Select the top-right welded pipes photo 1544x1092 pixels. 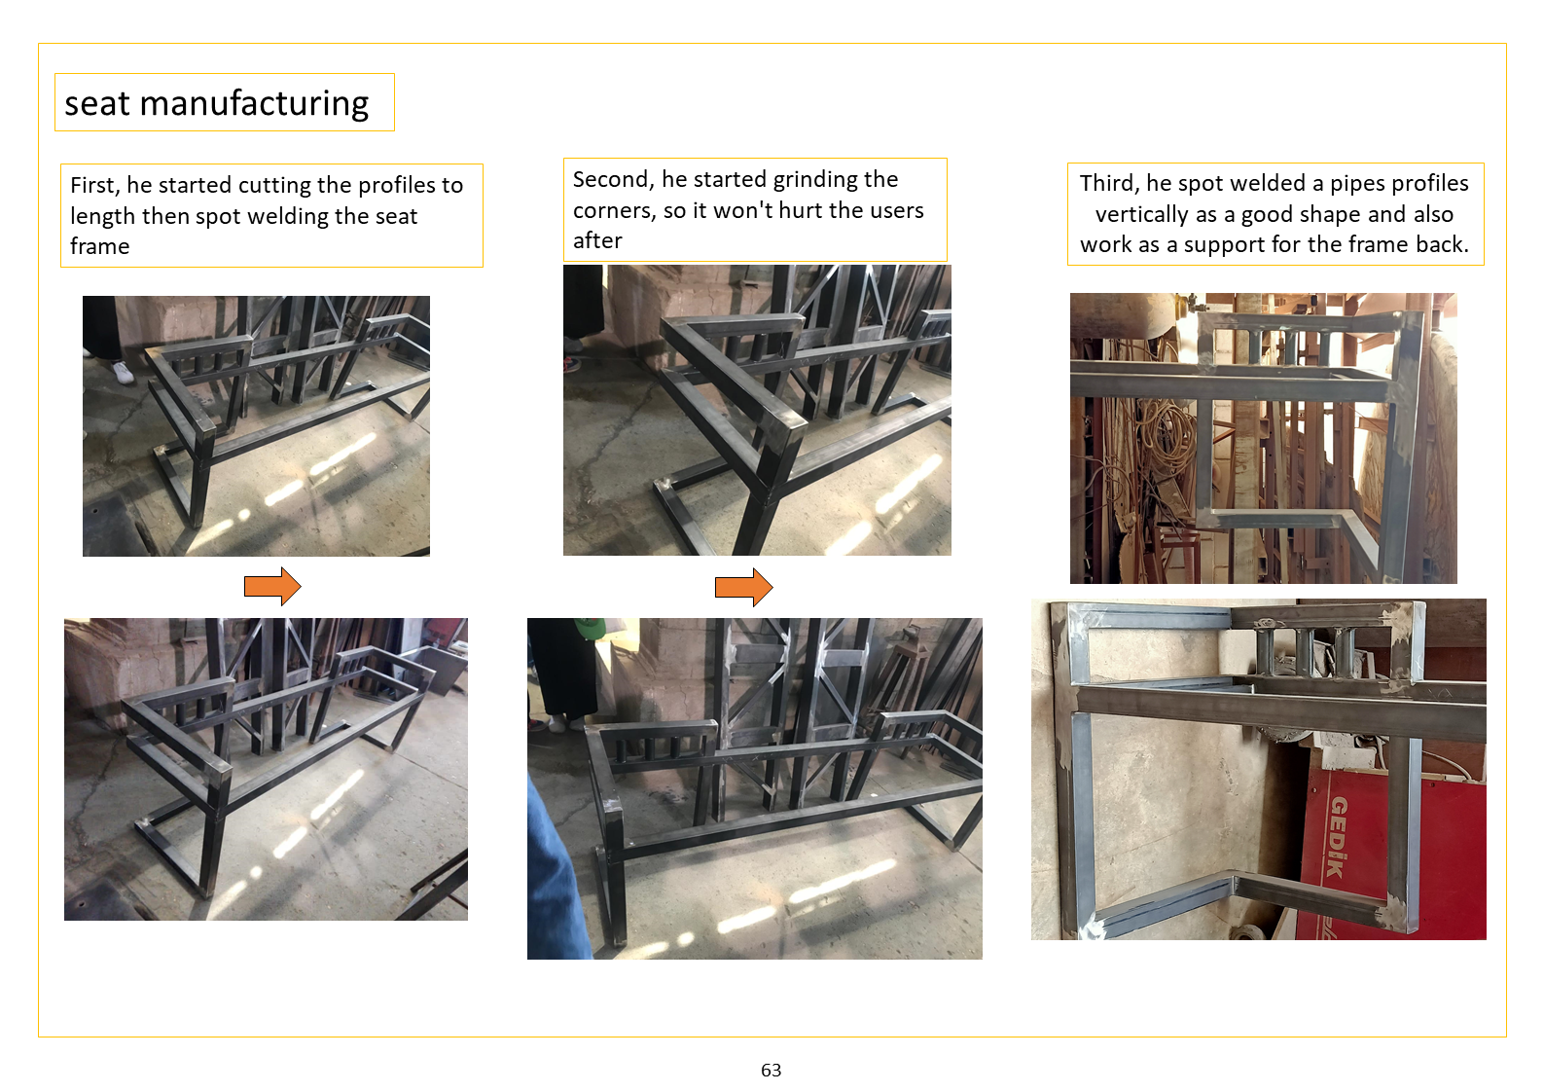(x=1264, y=438)
